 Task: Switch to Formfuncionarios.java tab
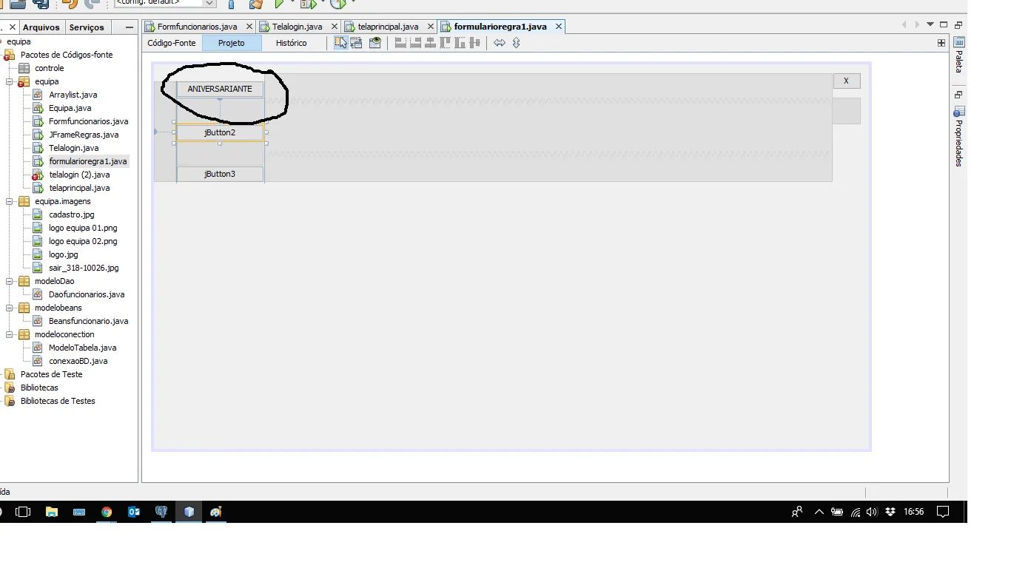coord(197,27)
